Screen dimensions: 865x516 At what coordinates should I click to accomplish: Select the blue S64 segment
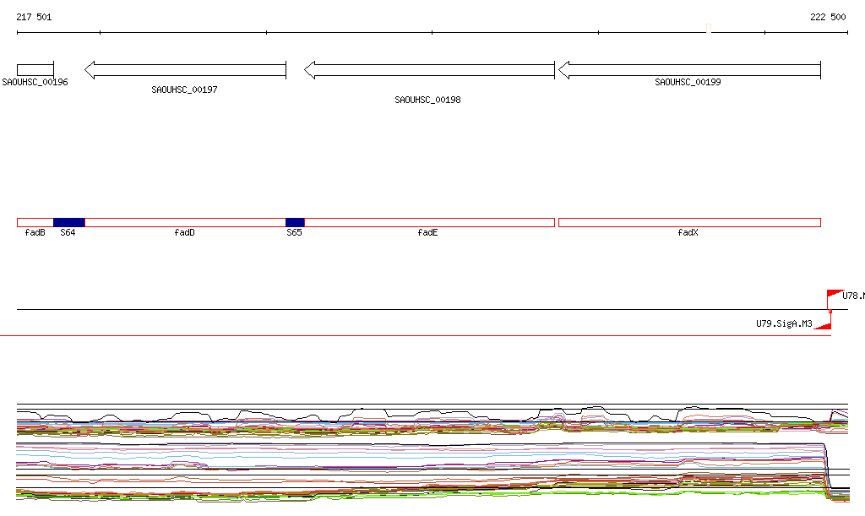pos(68,222)
